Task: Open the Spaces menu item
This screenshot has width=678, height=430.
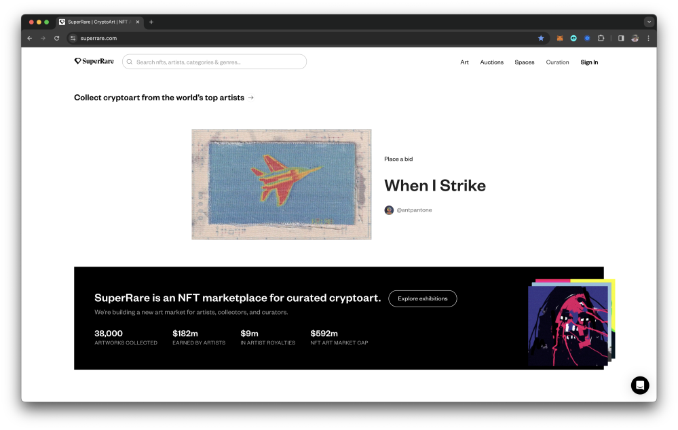Action: [525, 62]
